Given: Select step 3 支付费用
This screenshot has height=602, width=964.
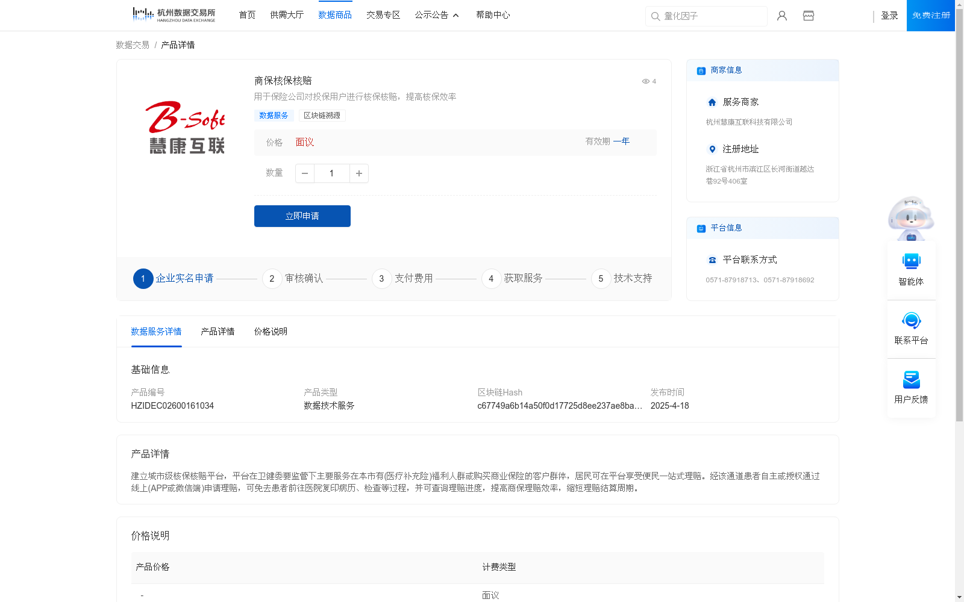Looking at the screenshot, I should pos(402,278).
